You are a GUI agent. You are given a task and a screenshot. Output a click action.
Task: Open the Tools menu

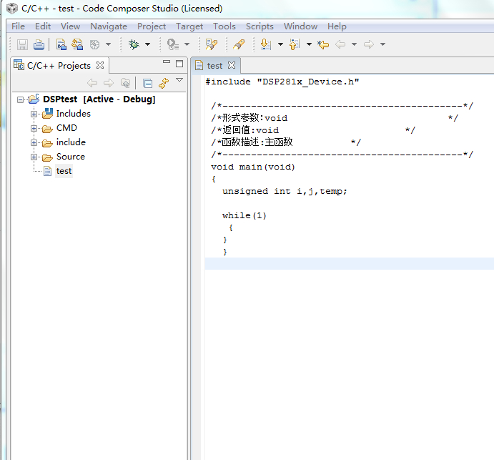coord(224,26)
